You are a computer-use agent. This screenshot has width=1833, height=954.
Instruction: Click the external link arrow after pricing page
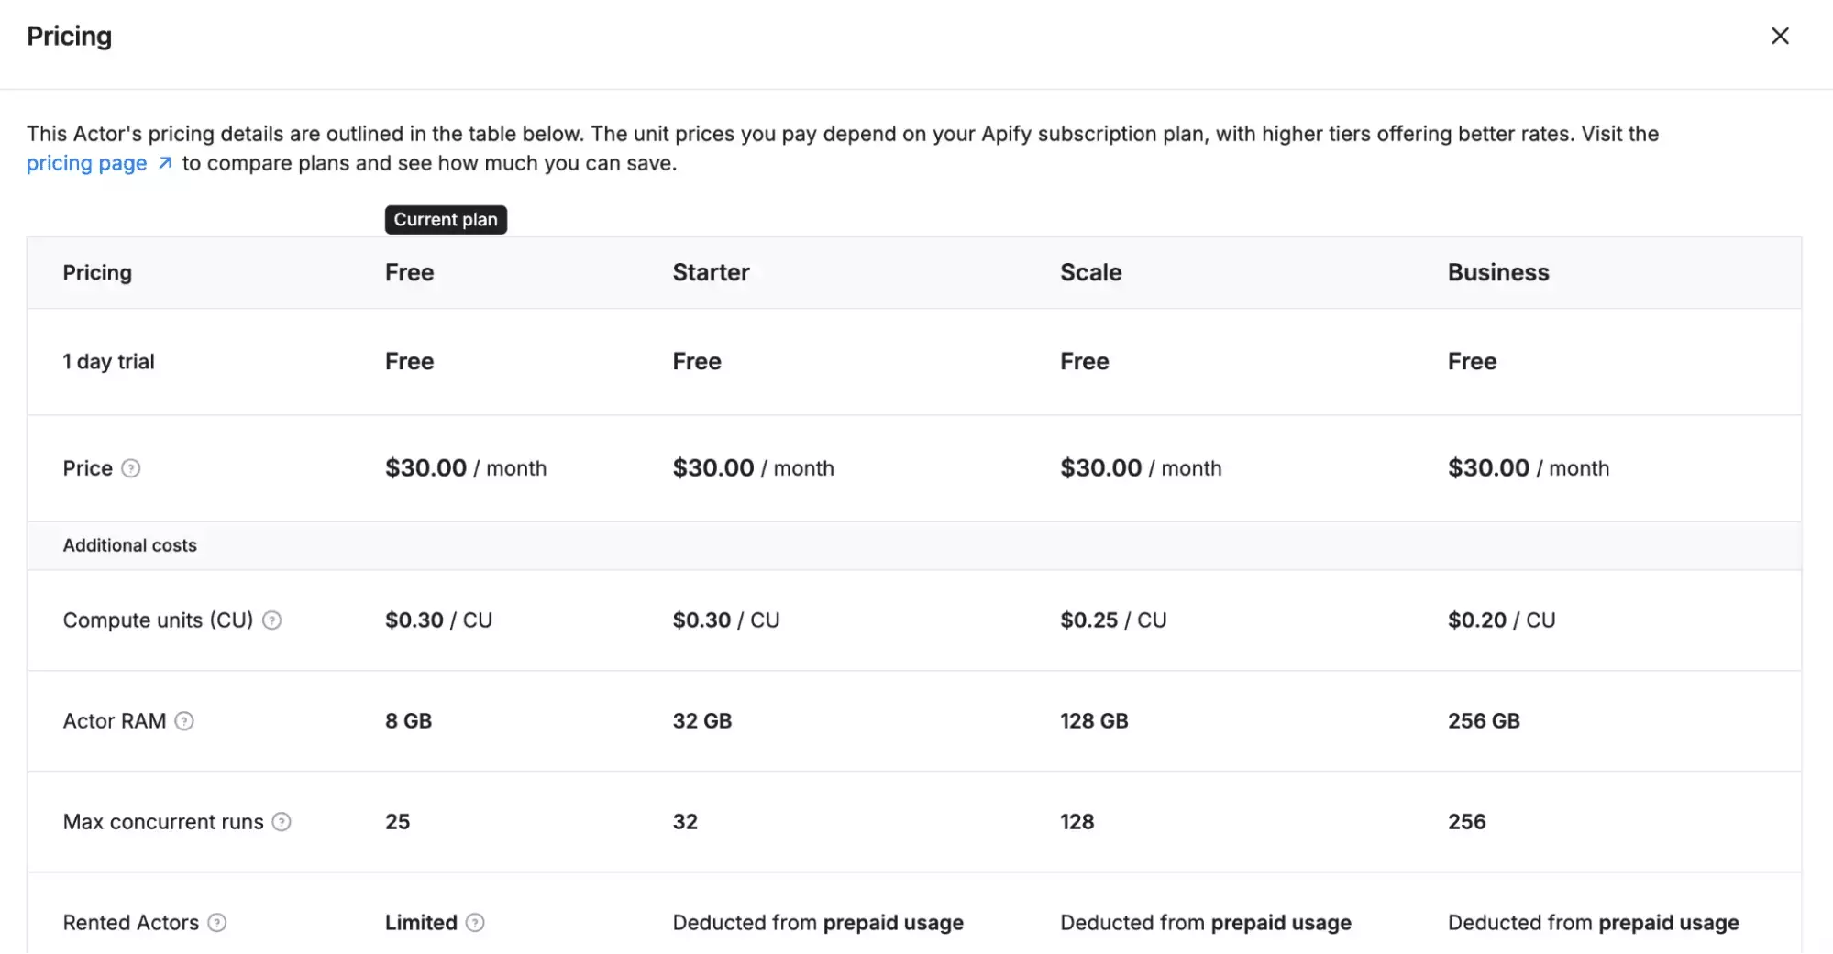(164, 162)
